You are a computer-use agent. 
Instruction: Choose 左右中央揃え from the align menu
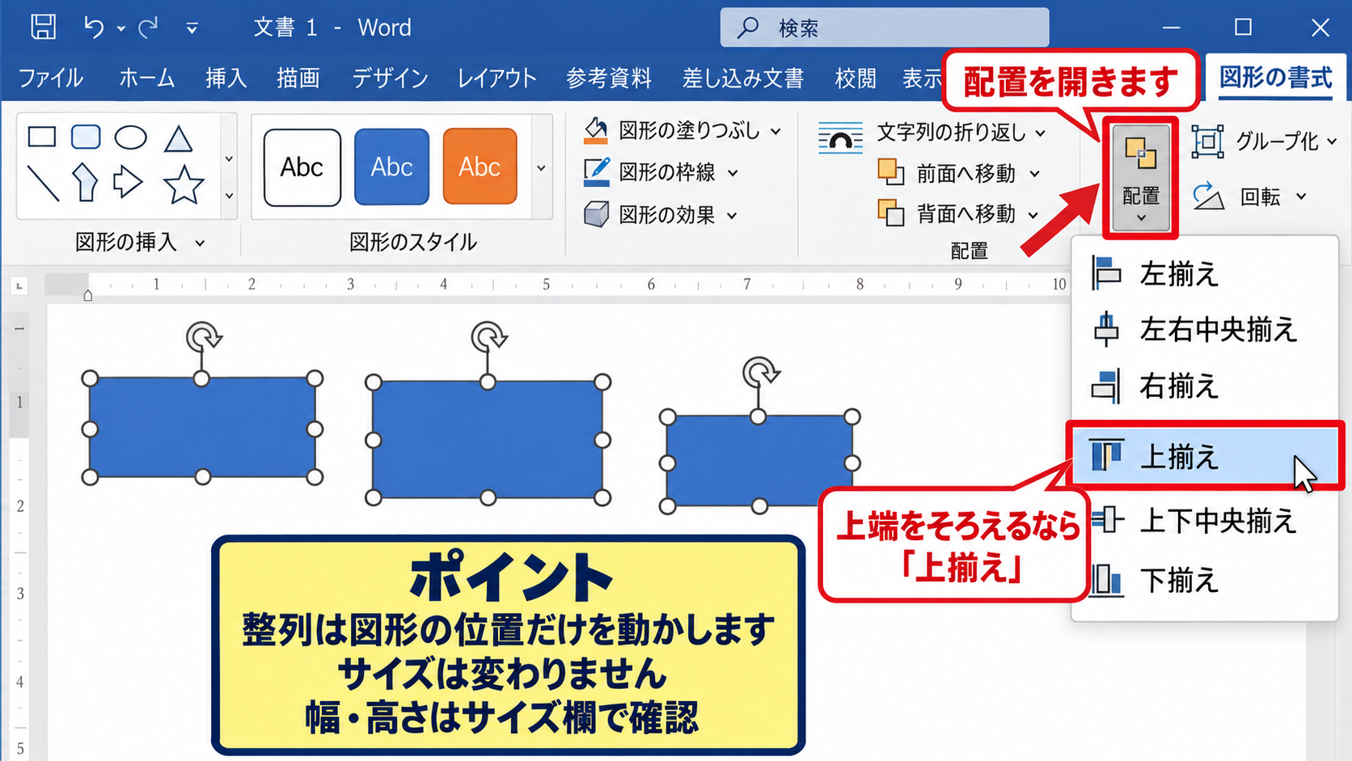(1204, 329)
